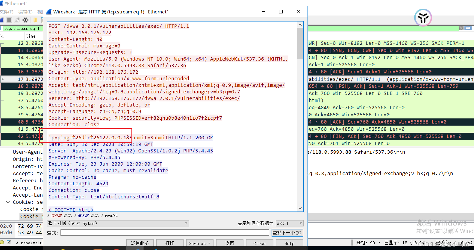
Task: Click the 已显示: 18 status bar text
Action: point(405,243)
